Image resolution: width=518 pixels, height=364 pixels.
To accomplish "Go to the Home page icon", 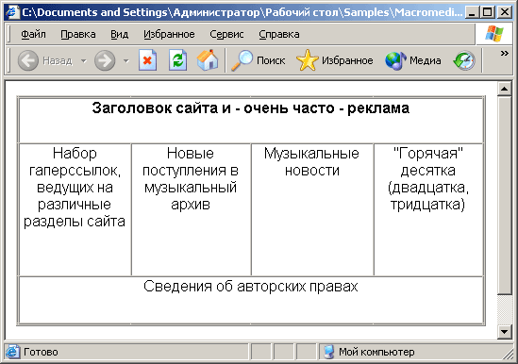I will pos(208,60).
